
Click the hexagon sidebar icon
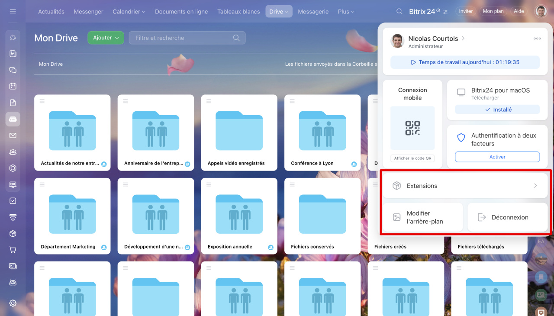point(13,168)
